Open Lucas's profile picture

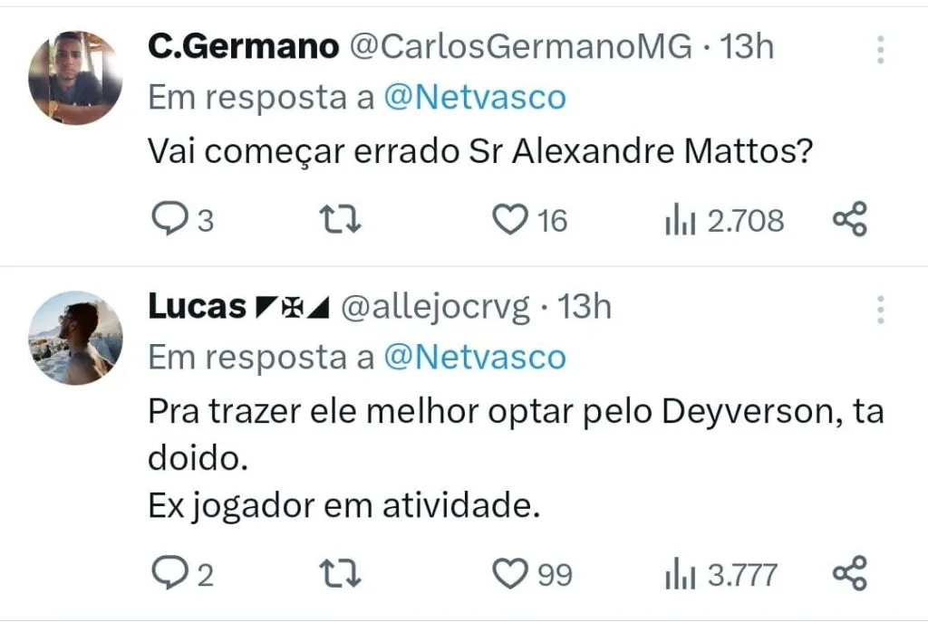75,338
